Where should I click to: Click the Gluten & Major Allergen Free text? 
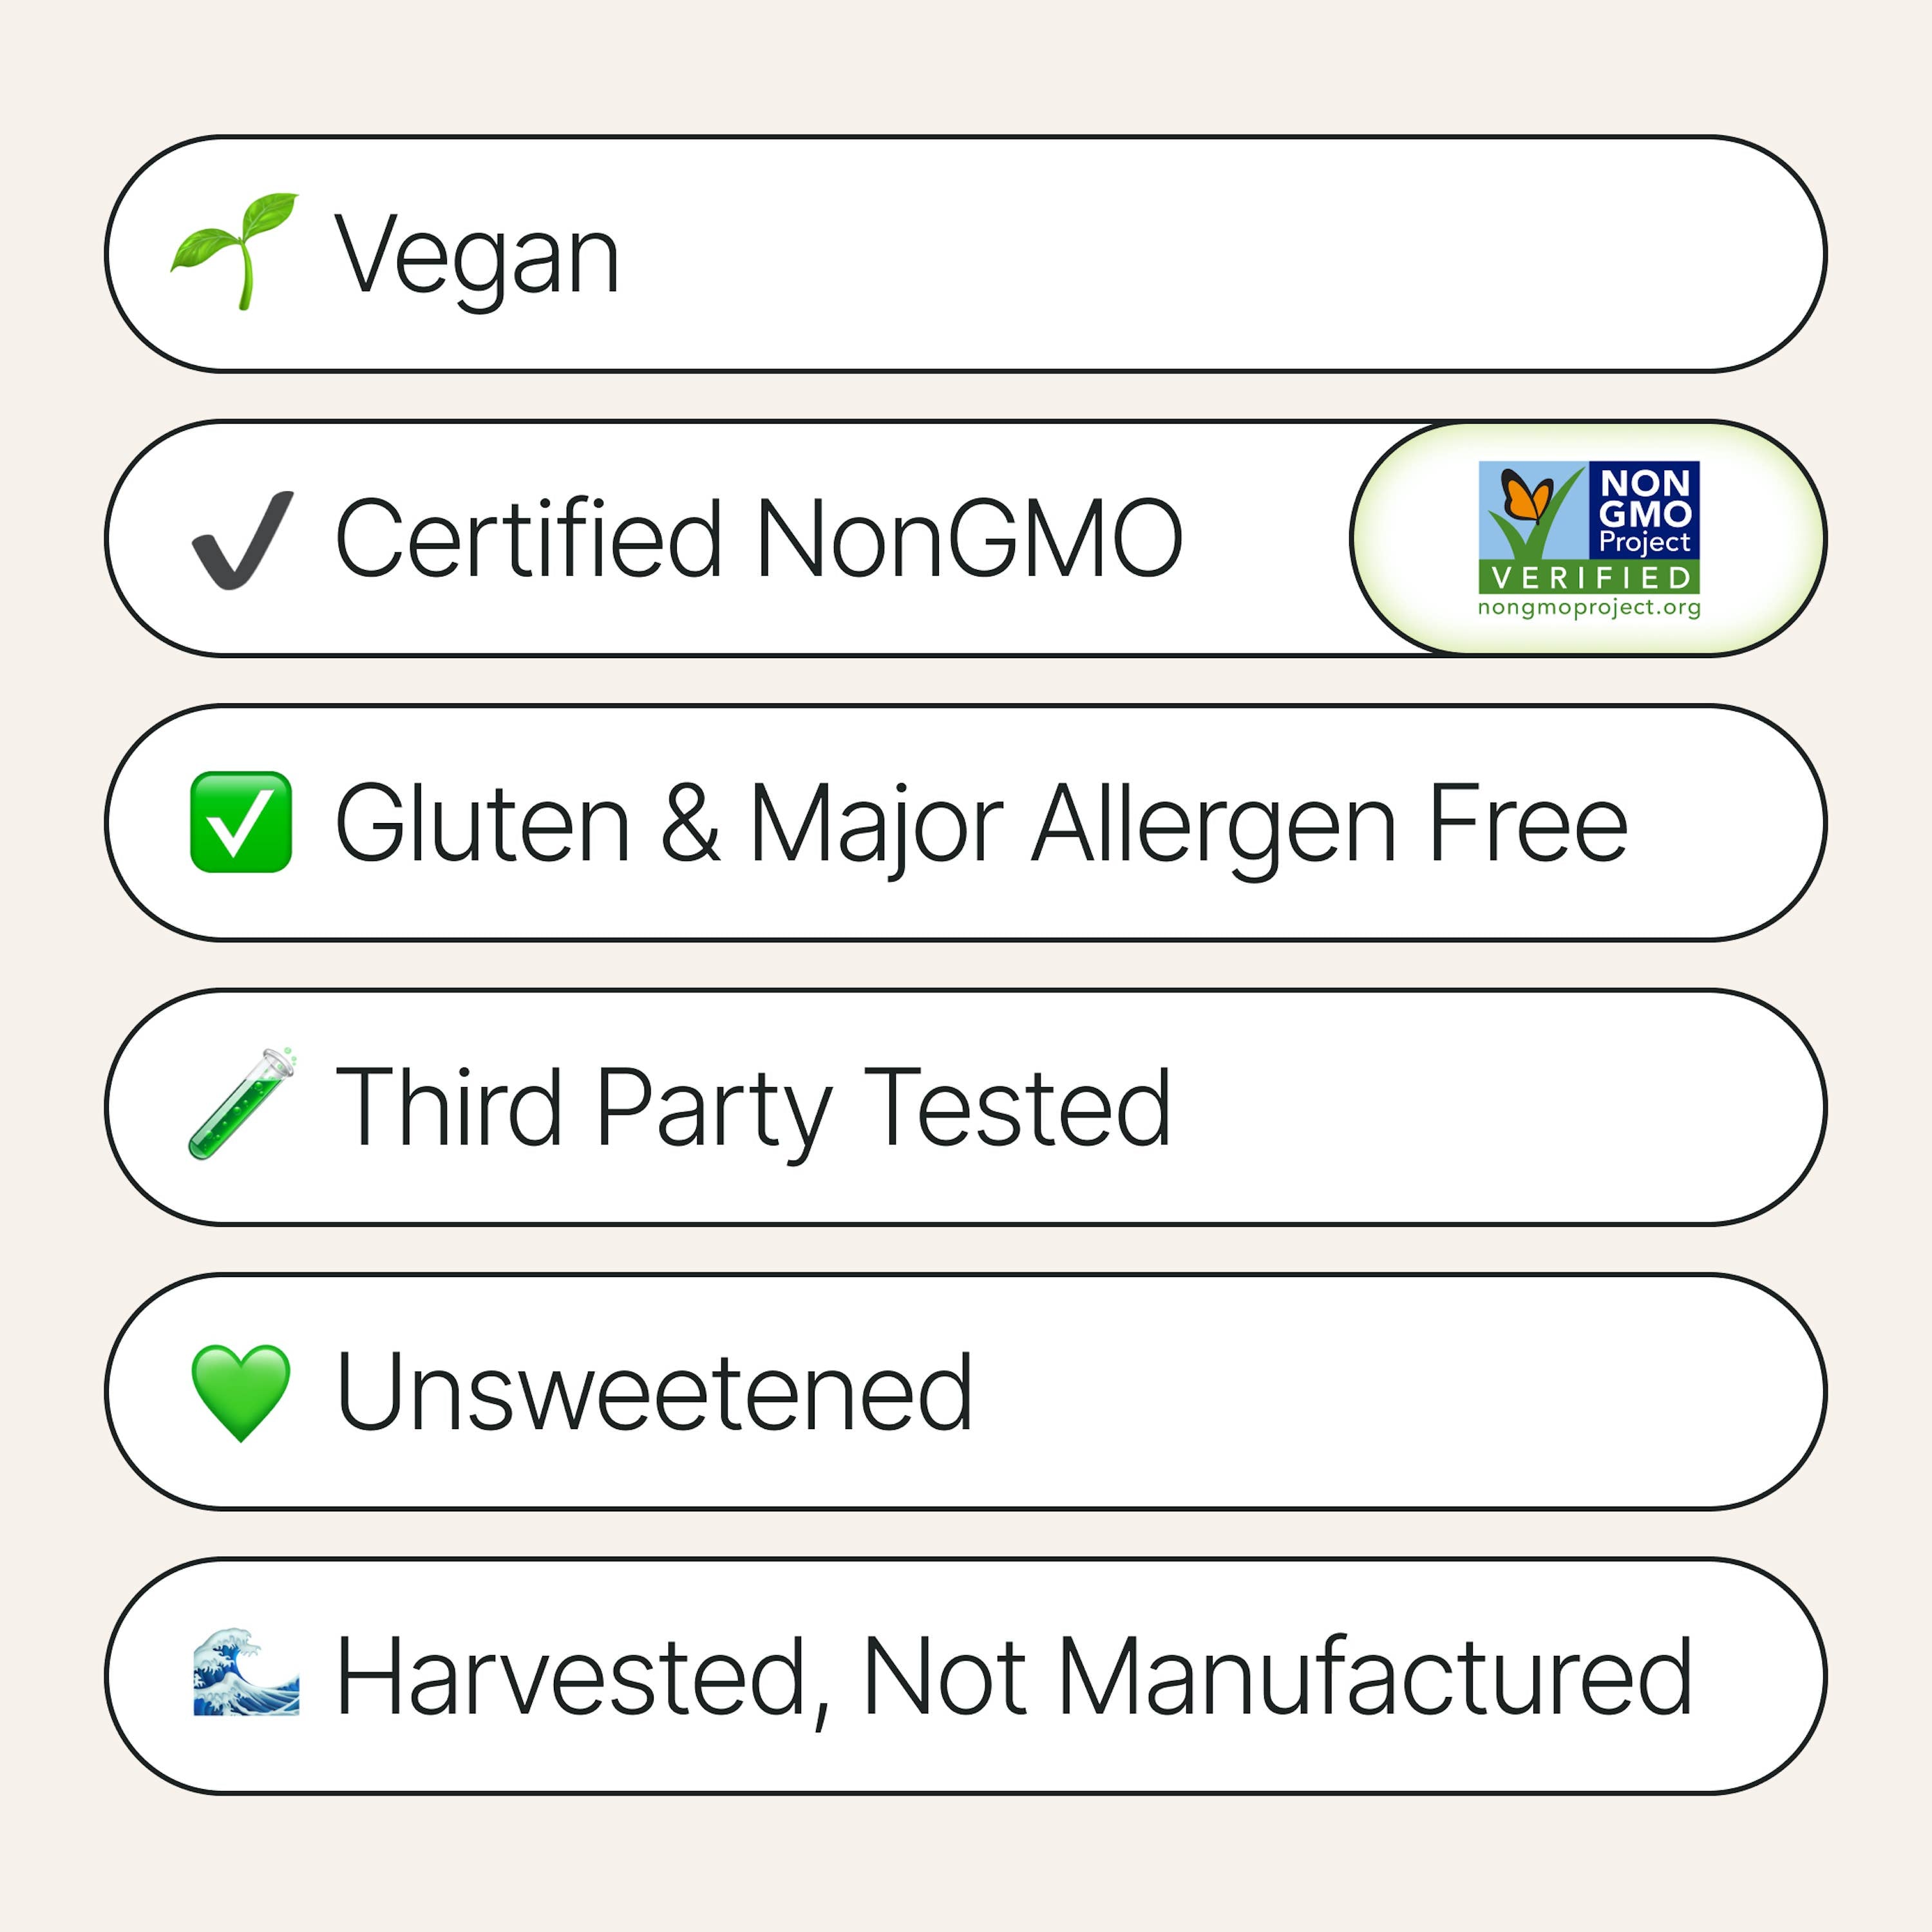981,824
